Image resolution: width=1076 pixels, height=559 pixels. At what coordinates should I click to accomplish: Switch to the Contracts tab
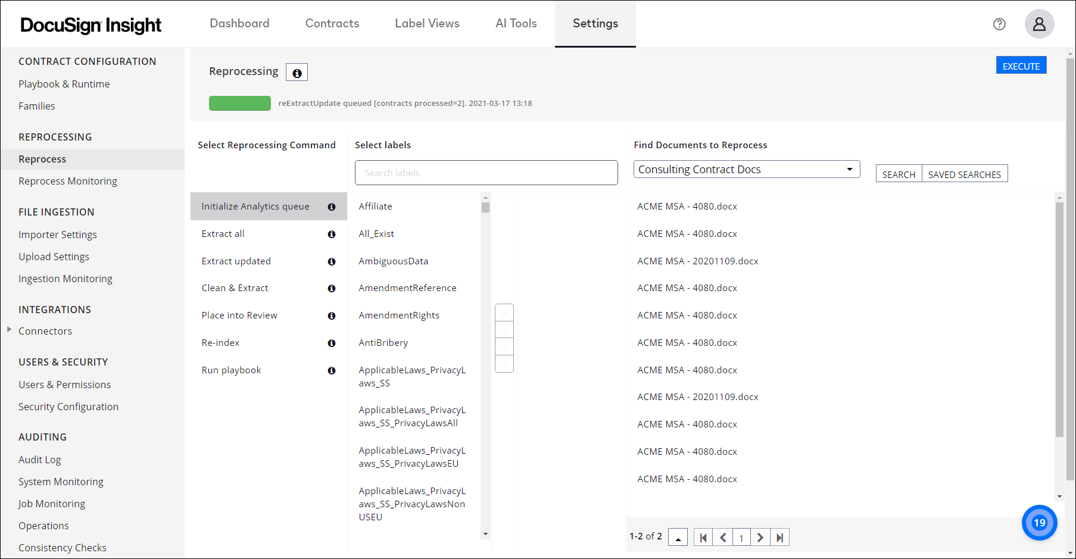332,23
